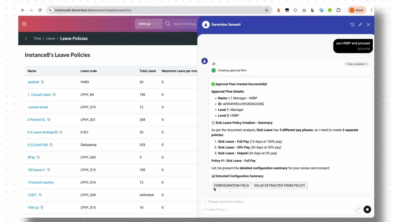Open the .current email leave policy

click(38, 107)
